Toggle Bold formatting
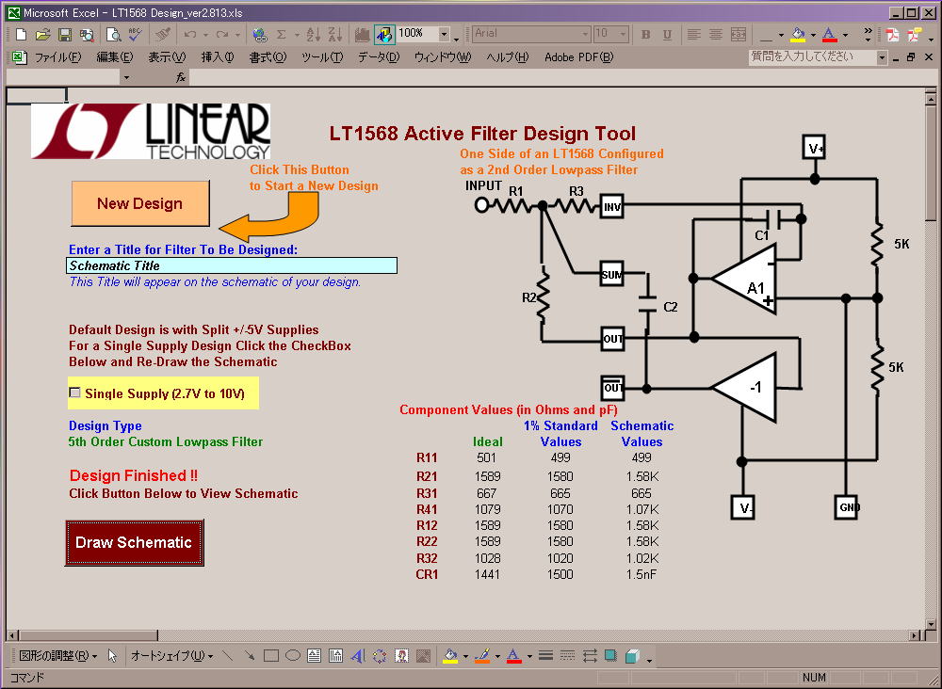 [x=646, y=35]
